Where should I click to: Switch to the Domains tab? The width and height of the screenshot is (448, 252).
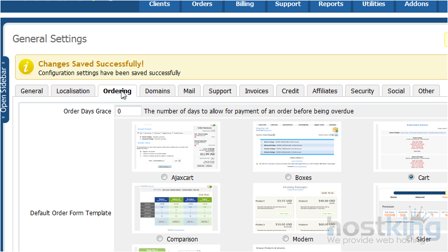tap(157, 91)
